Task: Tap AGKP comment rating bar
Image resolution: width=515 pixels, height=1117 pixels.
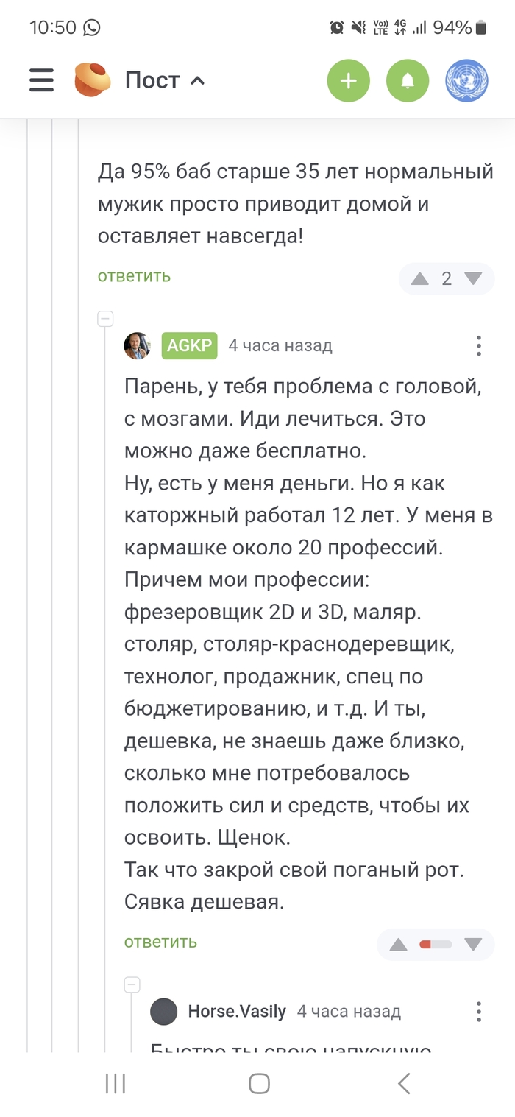Action: tap(436, 944)
